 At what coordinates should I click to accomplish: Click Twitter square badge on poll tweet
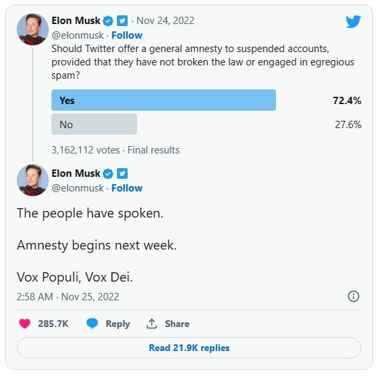tap(122, 21)
